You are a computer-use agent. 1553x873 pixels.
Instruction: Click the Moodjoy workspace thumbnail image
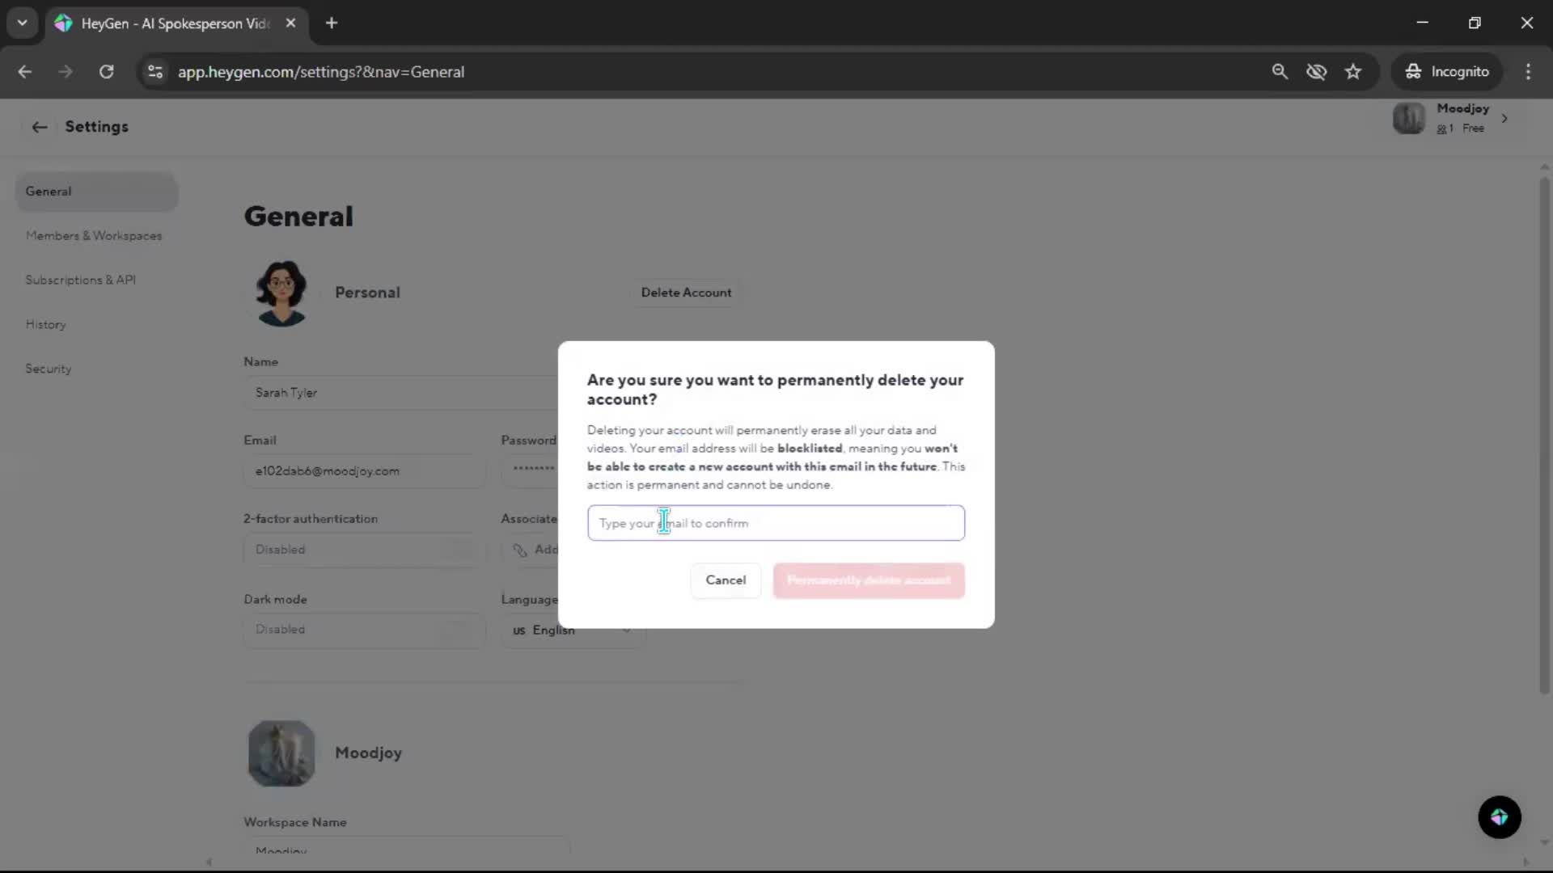[281, 753]
